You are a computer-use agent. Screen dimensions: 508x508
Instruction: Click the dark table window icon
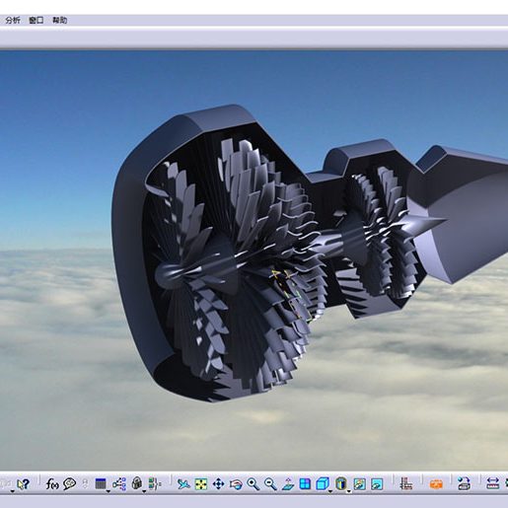tap(101, 483)
